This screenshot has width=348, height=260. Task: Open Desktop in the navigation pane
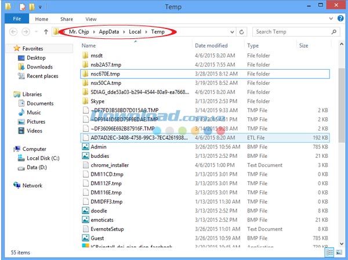pos(36,57)
